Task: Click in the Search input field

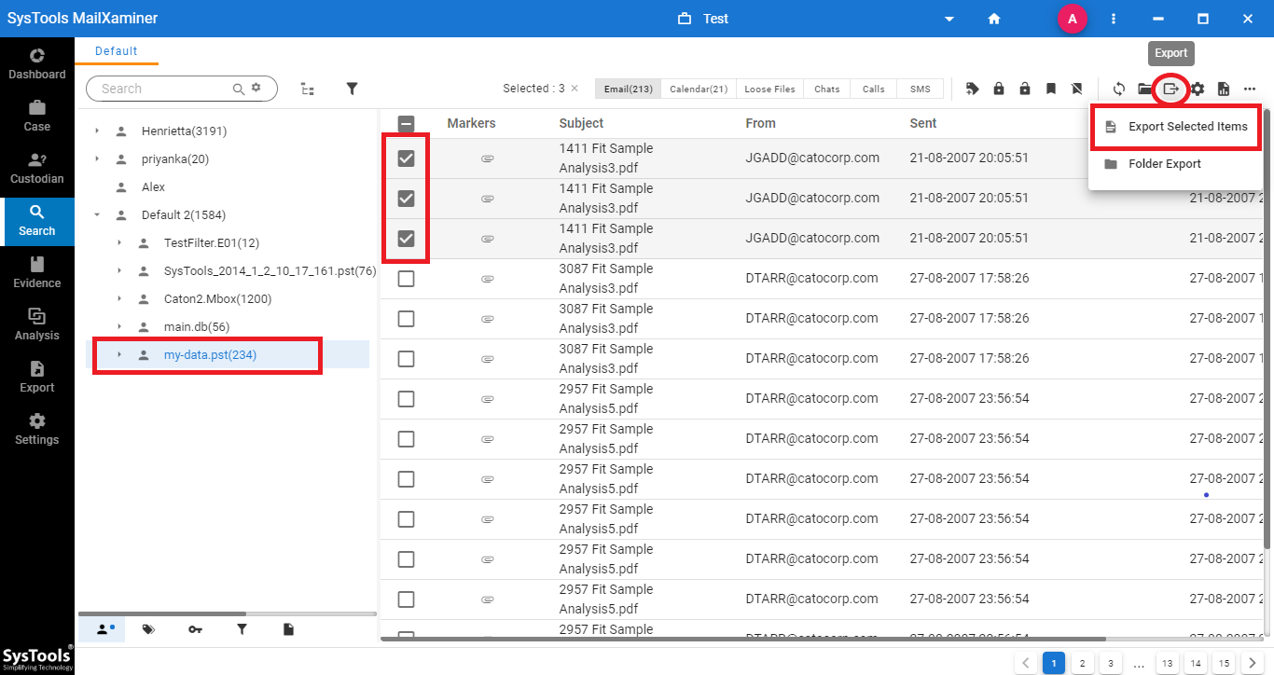Action: [163, 89]
